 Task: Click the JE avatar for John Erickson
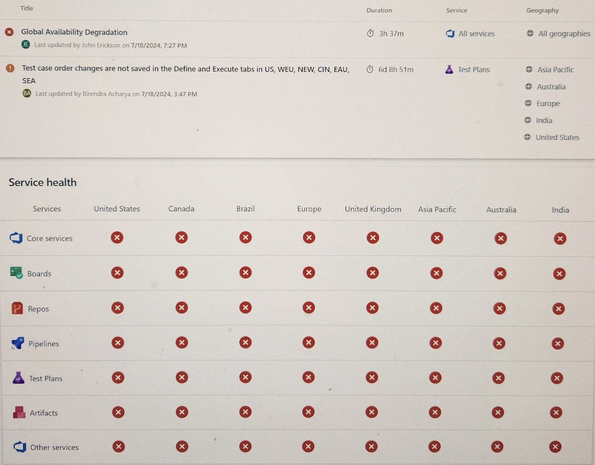[x=26, y=45]
